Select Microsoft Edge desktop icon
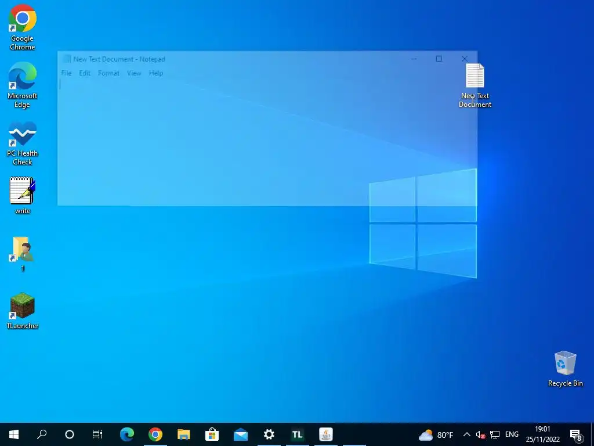594x446 pixels. tap(23, 85)
